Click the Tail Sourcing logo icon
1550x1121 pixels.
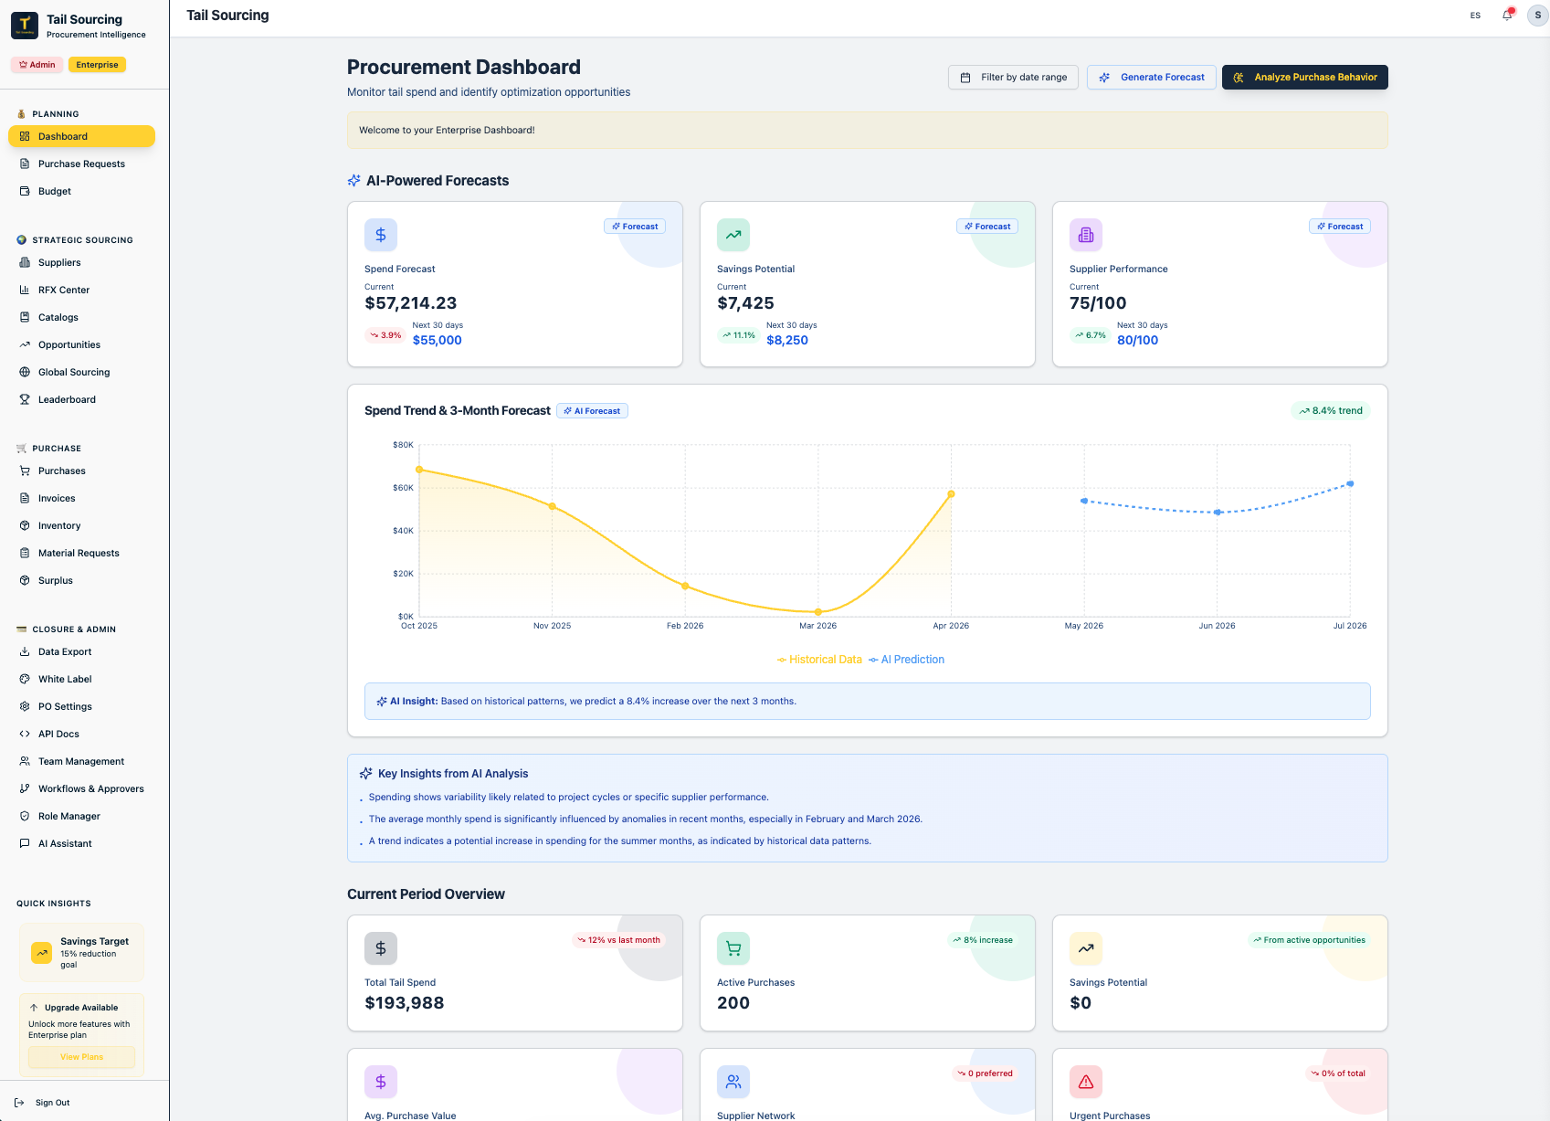tap(25, 26)
